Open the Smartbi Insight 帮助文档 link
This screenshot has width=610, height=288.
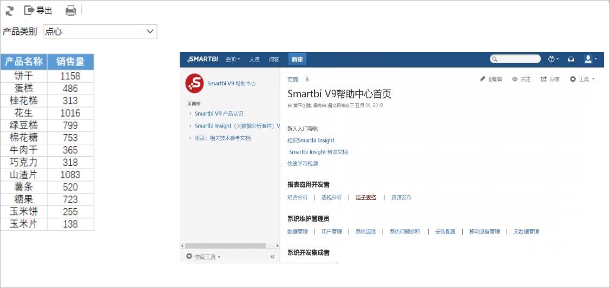(318, 152)
